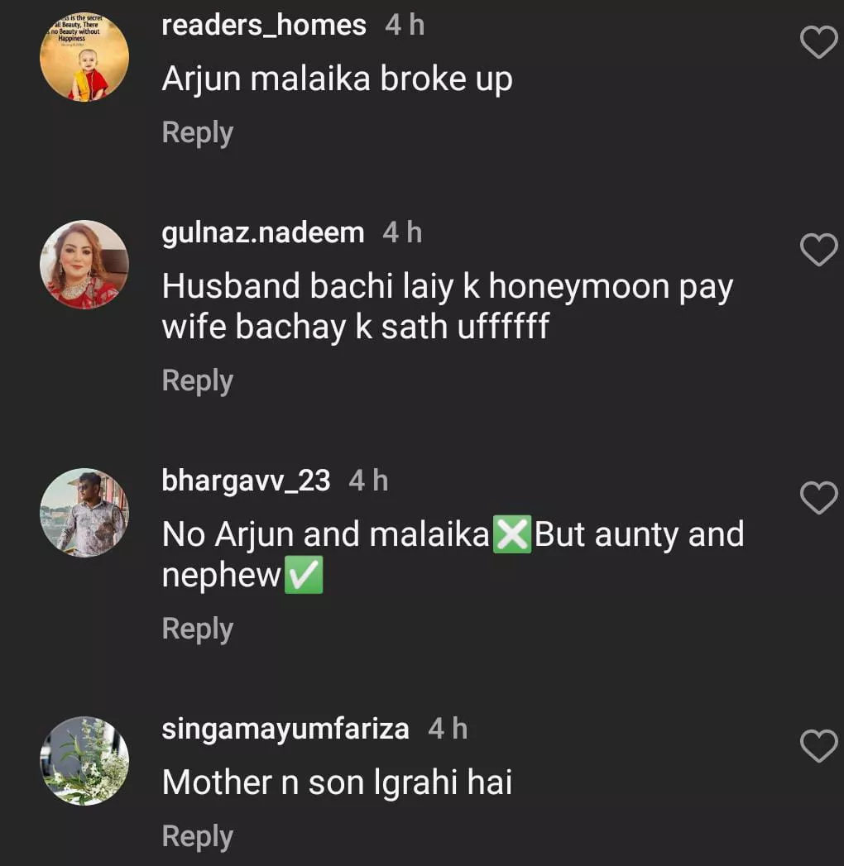The height and width of the screenshot is (866, 844).
Task: Reply to gulnaz.nadeem's honeymoon comment
Action: pyautogui.click(x=197, y=381)
